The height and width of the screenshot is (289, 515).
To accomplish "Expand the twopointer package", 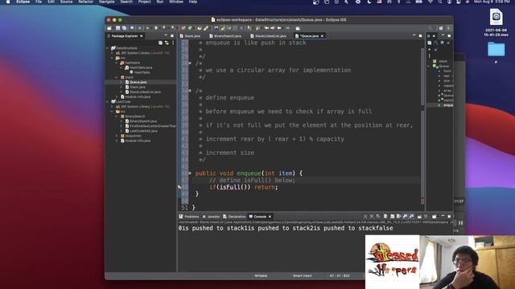I will pos(117,136).
